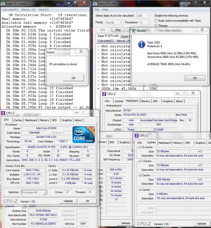Click Super PI app icon in title bar

tap(3, 4)
